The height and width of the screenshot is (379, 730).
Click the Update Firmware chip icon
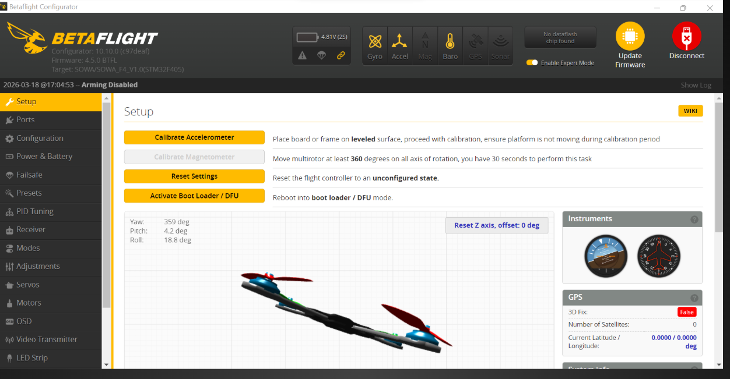(x=630, y=37)
